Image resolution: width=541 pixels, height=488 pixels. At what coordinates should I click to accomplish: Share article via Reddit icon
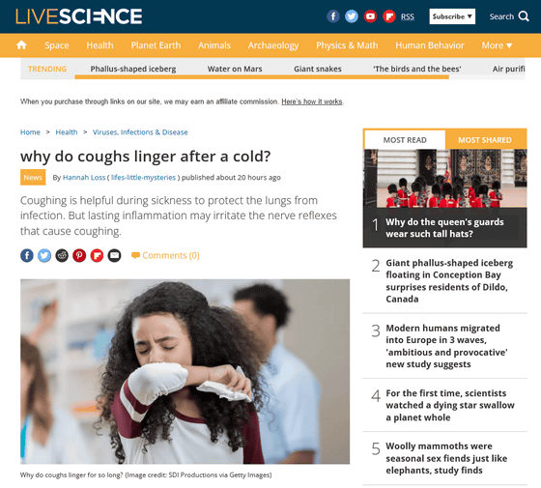62,255
